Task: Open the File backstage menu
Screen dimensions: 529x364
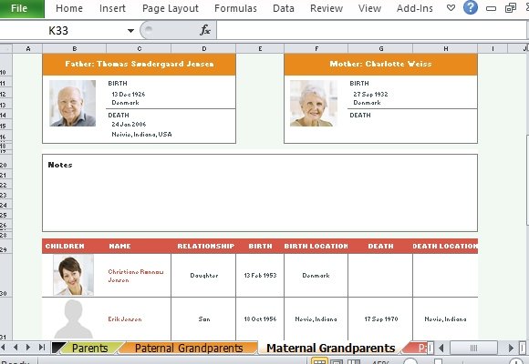Action: [x=19, y=8]
